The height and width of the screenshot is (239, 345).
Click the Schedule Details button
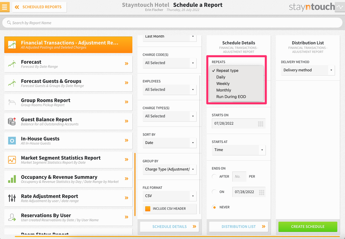(169, 227)
